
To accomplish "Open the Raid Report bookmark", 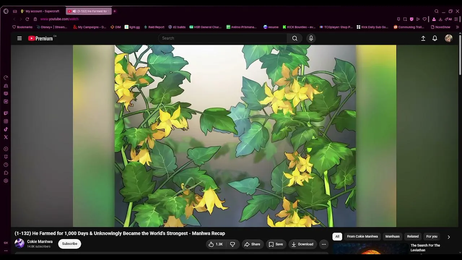I will [x=154, y=27].
